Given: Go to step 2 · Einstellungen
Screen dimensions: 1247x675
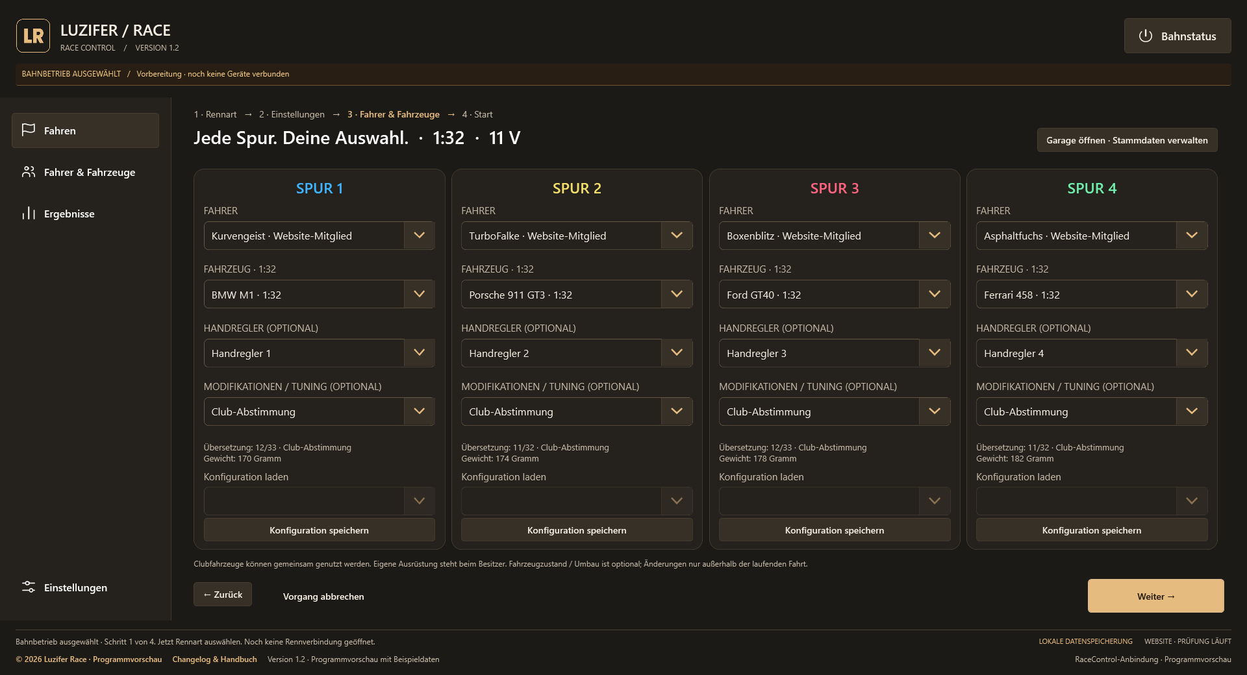Looking at the screenshot, I should [x=292, y=114].
